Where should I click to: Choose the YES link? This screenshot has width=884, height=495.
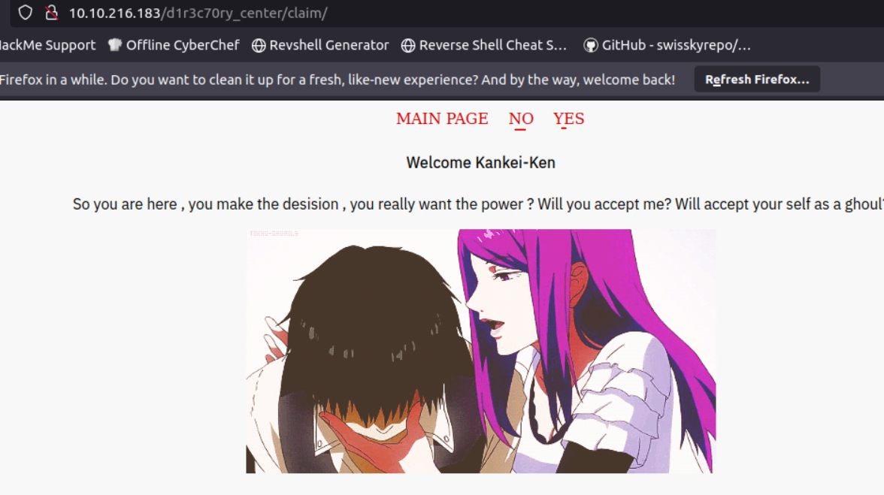(x=568, y=119)
